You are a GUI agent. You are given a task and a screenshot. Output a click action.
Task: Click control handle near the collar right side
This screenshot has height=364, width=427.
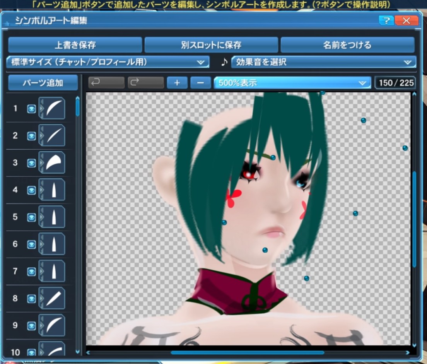point(307,278)
